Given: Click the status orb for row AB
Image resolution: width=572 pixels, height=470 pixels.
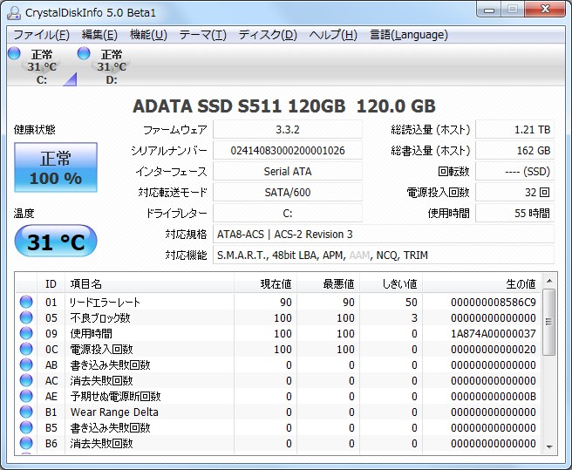Looking at the screenshot, I should coord(26,364).
